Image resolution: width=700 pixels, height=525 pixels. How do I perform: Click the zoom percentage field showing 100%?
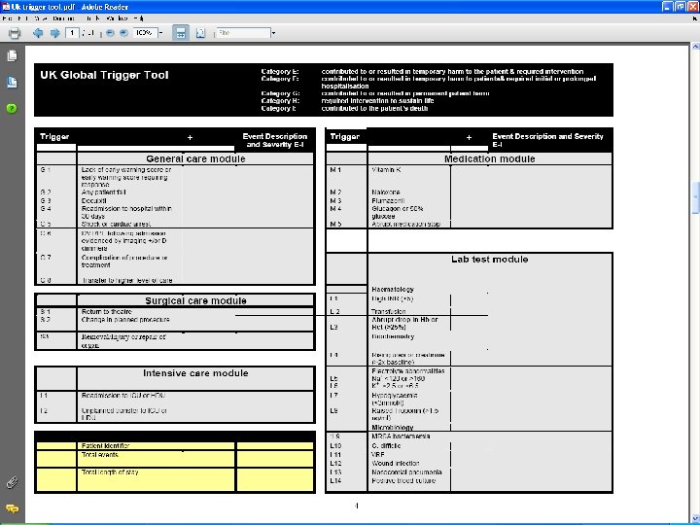(145, 33)
